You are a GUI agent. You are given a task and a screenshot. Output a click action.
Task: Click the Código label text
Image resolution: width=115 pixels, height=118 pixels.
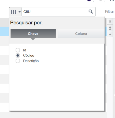click(29, 55)
